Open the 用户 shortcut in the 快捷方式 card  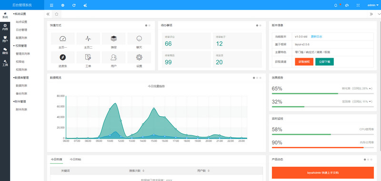pyautogui.click(x=114, y=57)
